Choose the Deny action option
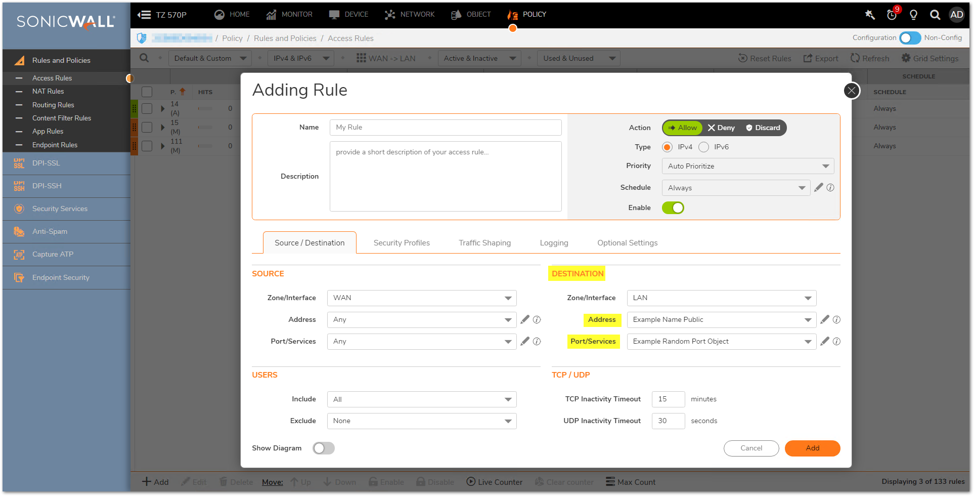 point(721,128)
